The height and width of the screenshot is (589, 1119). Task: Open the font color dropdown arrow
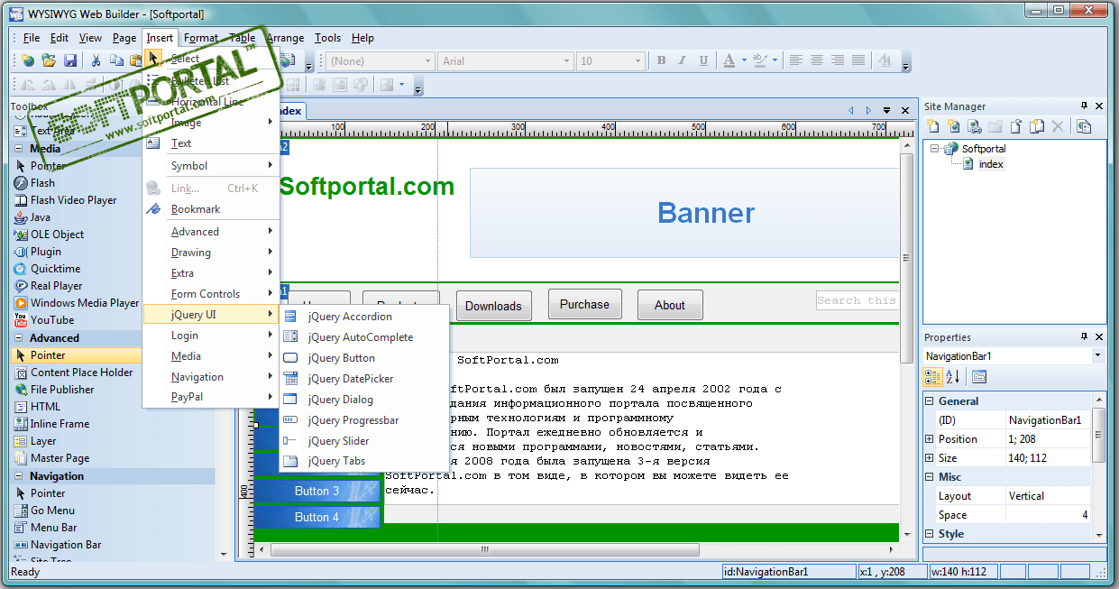click(x=744, y=60)
